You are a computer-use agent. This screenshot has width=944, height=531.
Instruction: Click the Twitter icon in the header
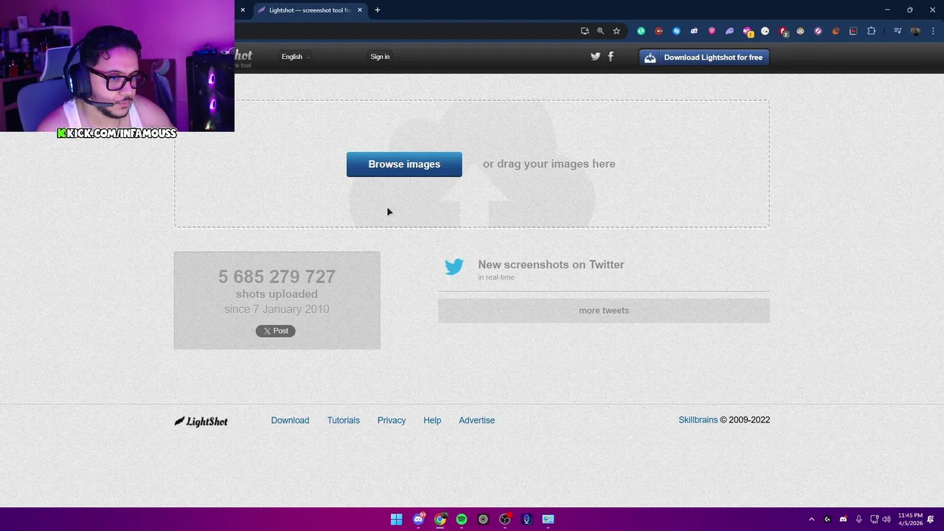595,57
